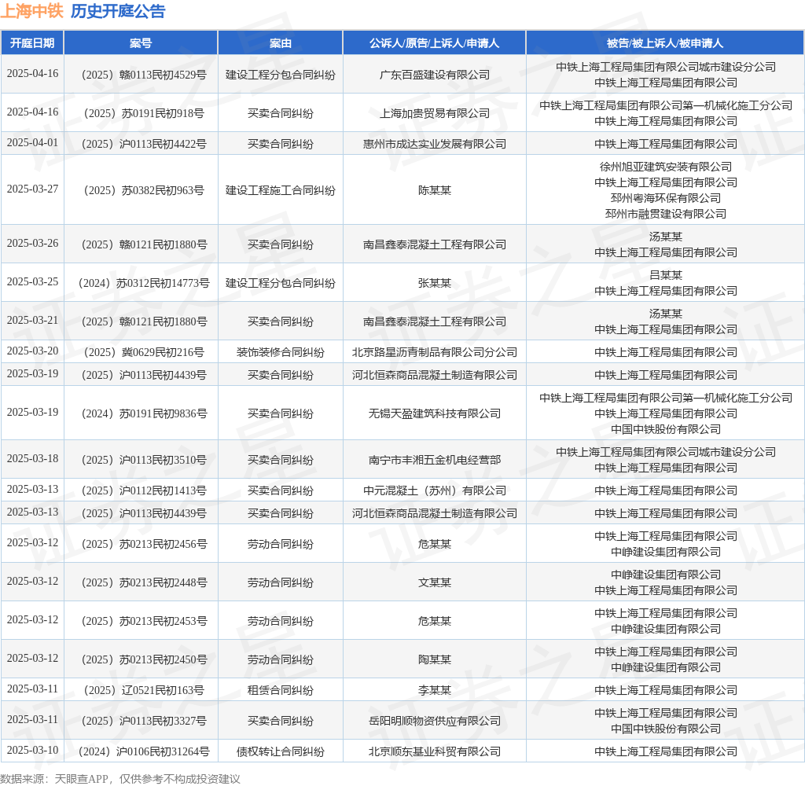Click the date 2025-03-21
This screenshot has width=805, height=786.
point(32,321)
